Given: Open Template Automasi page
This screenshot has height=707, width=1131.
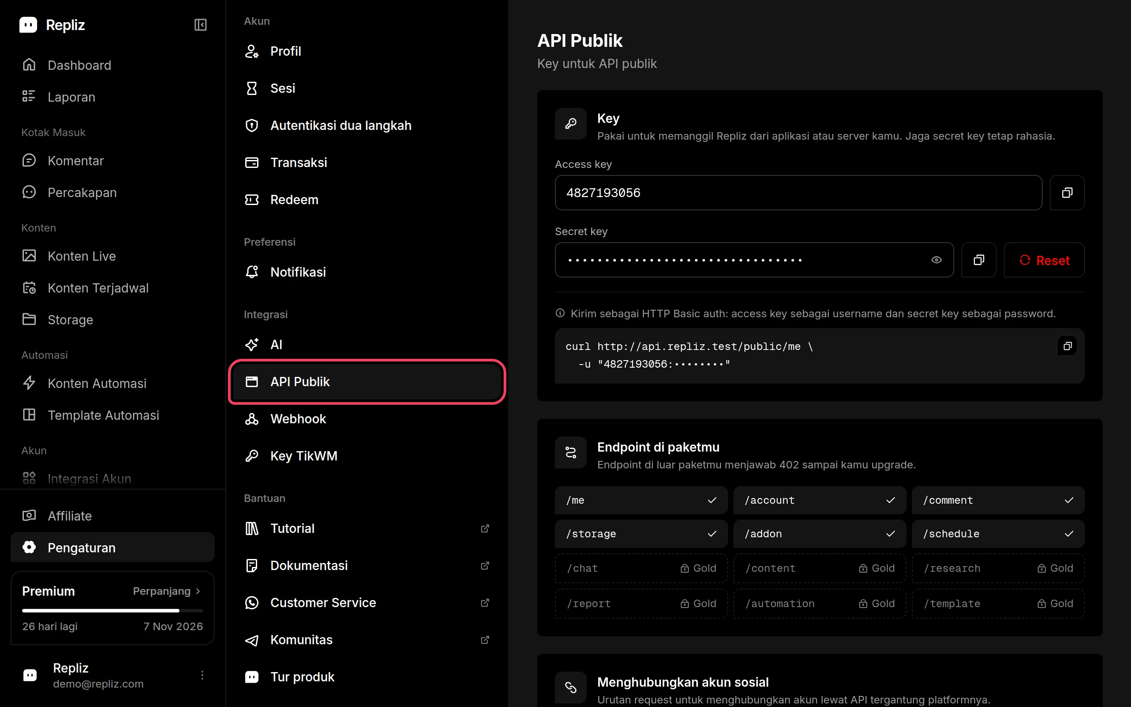Looking at the screenshot, I should pyautogui.click(x=113, y=415).
